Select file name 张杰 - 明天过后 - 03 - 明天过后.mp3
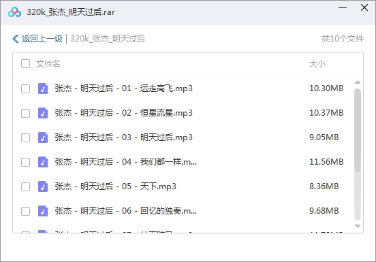The height and width of the screenshot is (262, 376). 123,137
